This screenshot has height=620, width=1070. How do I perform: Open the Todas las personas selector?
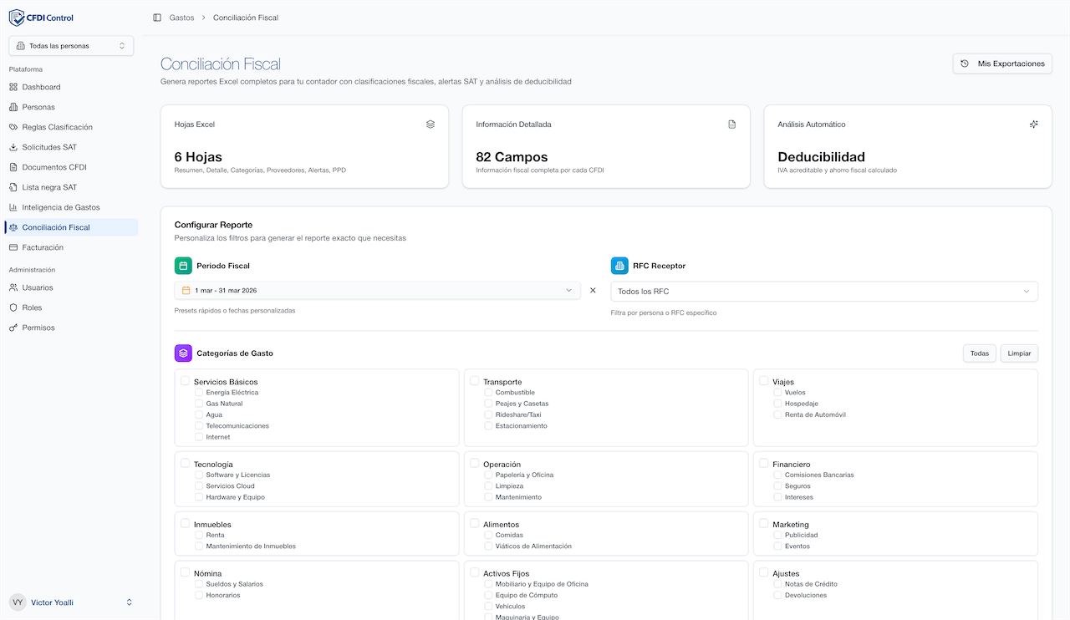click(x=71, y=46)
